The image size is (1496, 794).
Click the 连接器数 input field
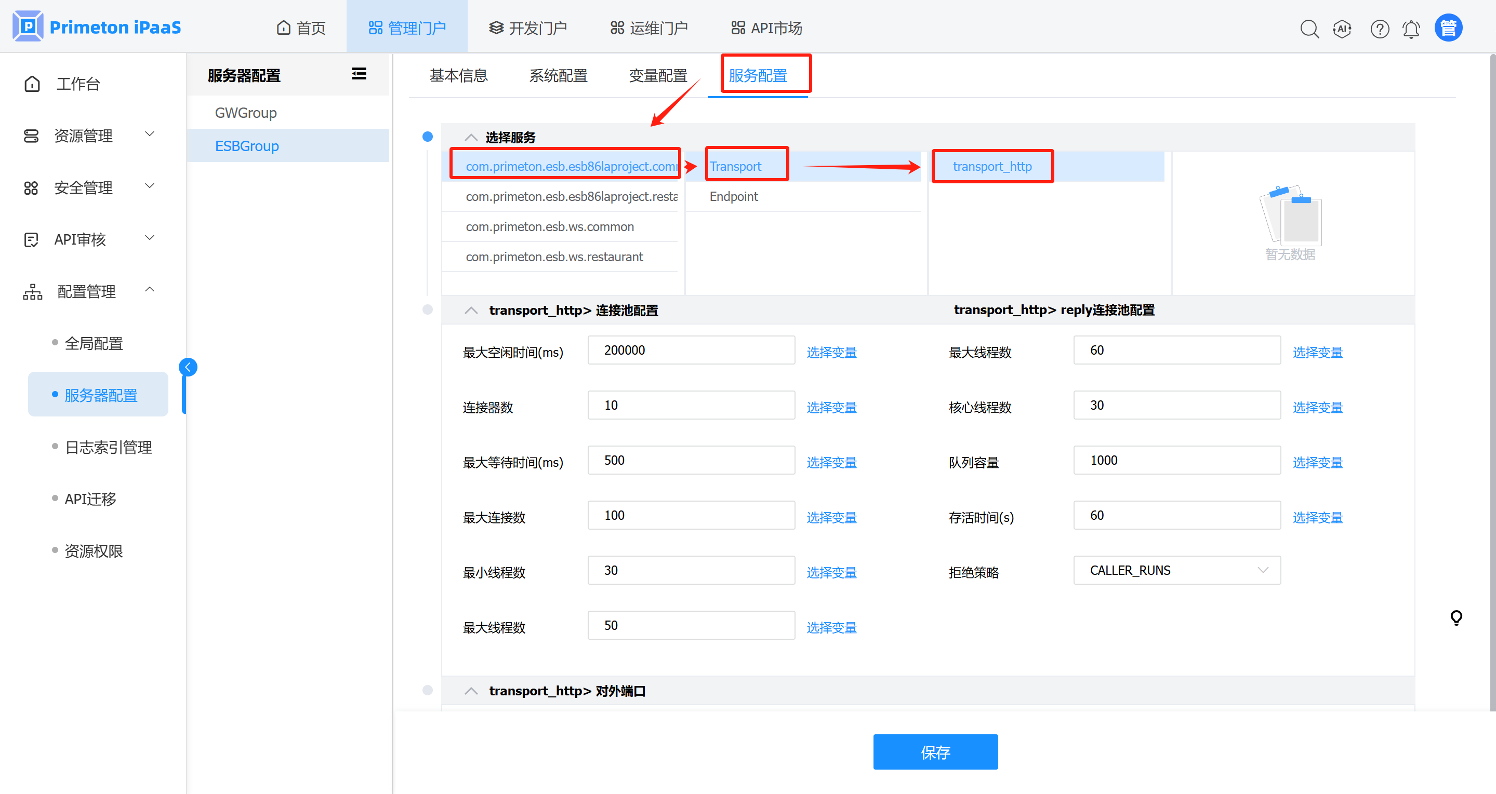pos(691,405)
